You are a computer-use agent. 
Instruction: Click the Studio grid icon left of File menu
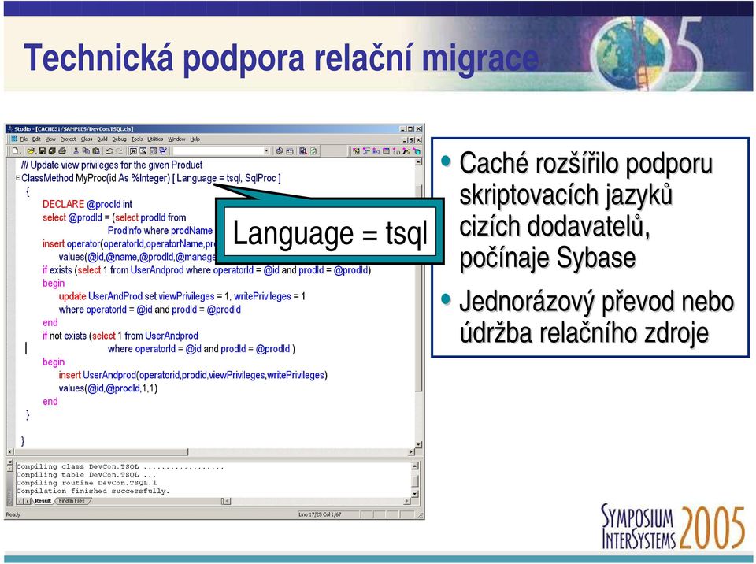point(14,139)
